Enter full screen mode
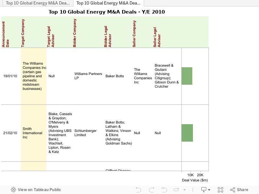The height and width of the screenshot is (194, 259). point(220,190)
